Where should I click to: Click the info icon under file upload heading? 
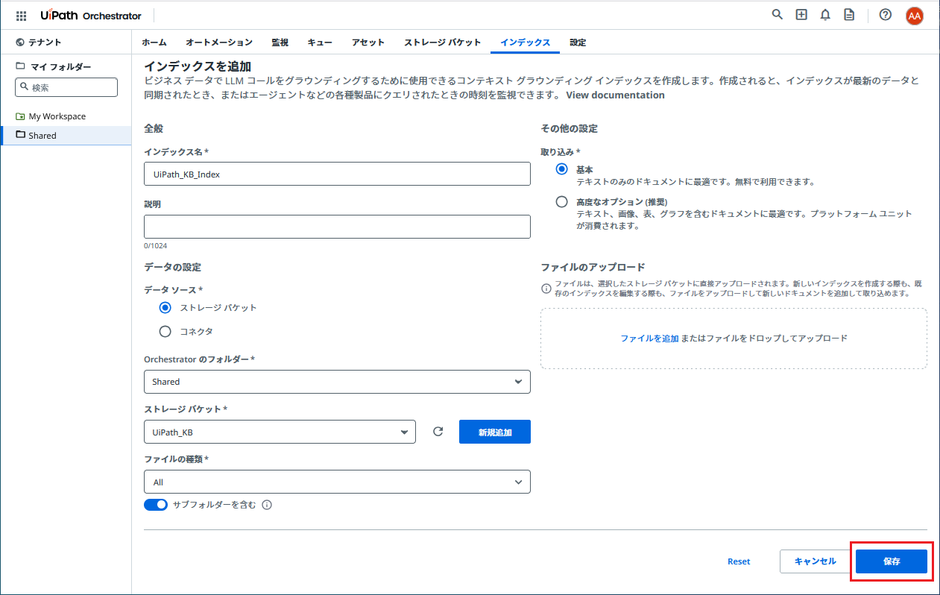[546, 289]
